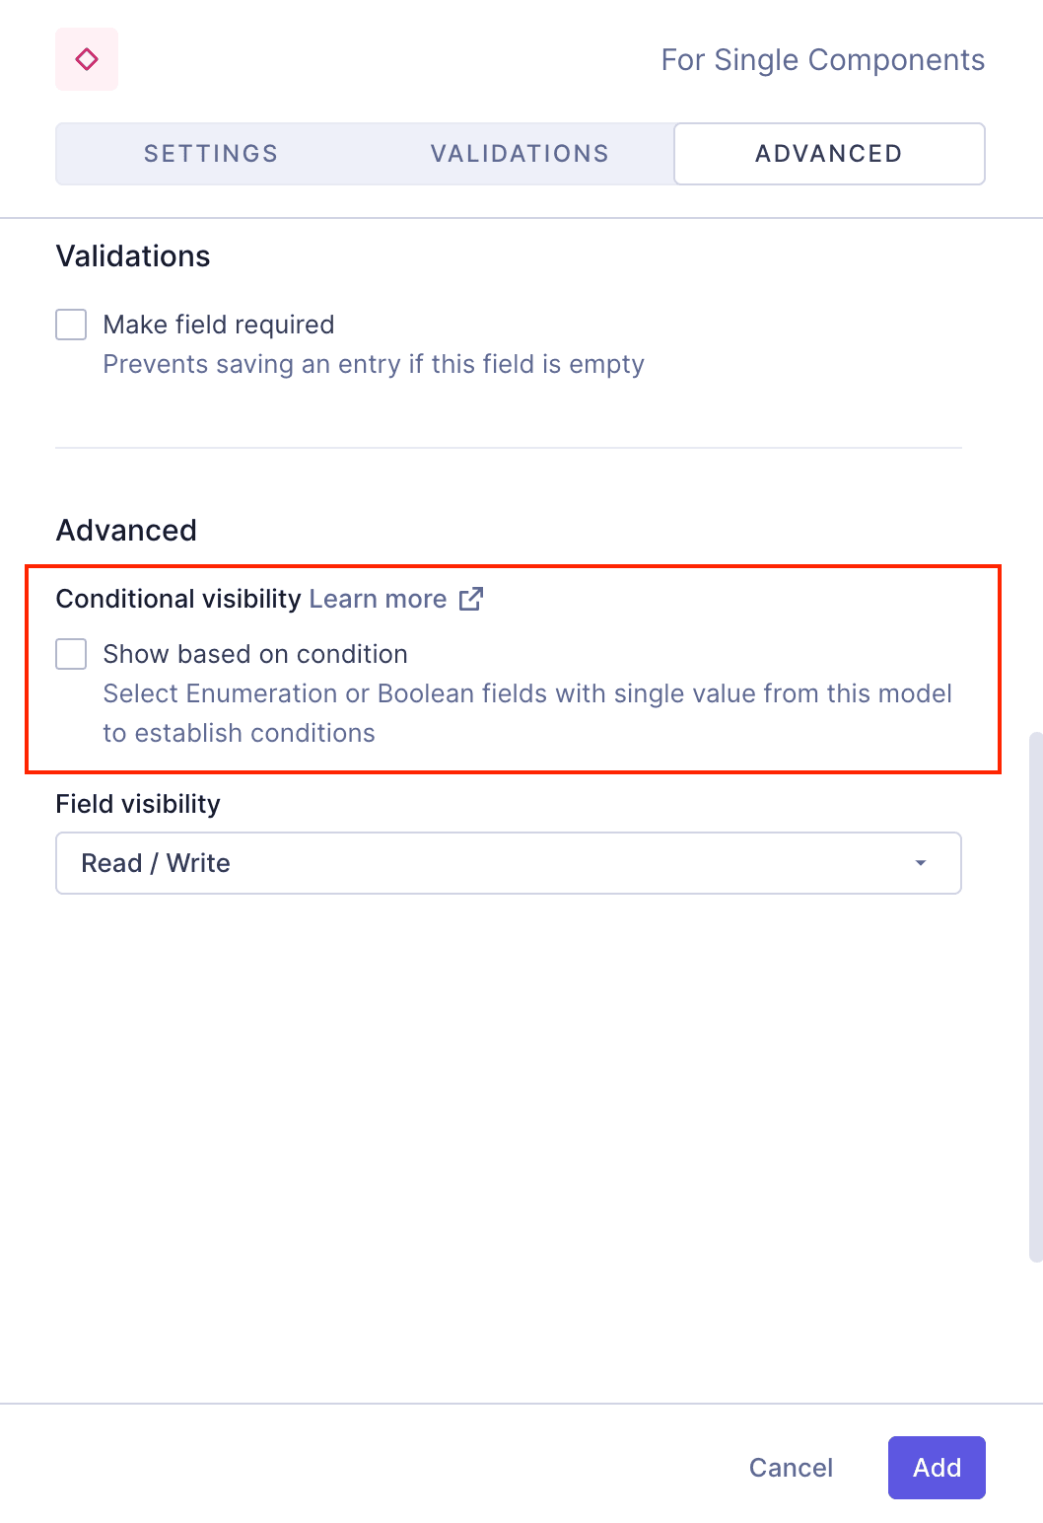This screenshot has width=1043, height=1523.
Task: Click the external link icon beside Learn more
Action: [471, 598]
